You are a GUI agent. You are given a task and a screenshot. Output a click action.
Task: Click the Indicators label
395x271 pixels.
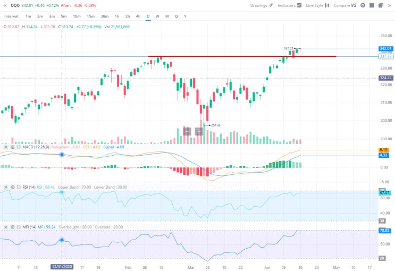287,5
